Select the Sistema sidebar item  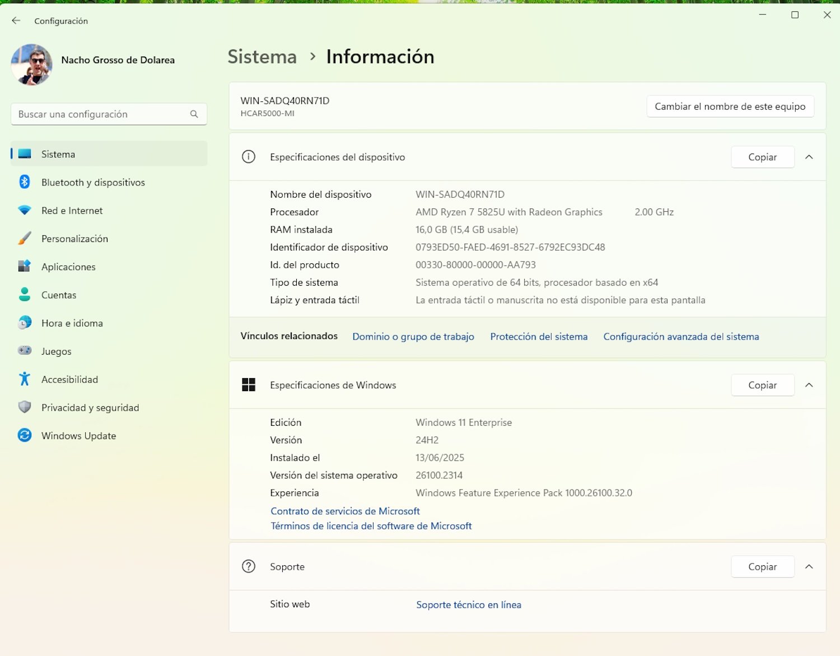pos(109,154)
